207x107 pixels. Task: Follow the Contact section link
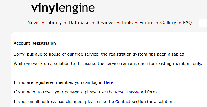coord(123,102)
